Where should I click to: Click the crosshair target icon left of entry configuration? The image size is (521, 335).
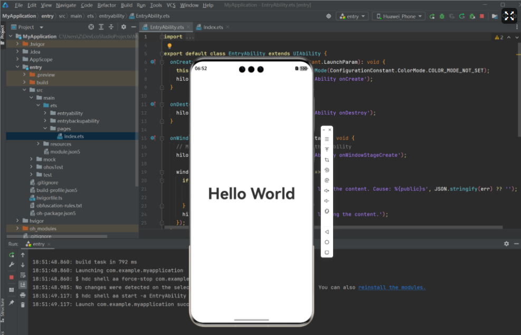(329, 16)
